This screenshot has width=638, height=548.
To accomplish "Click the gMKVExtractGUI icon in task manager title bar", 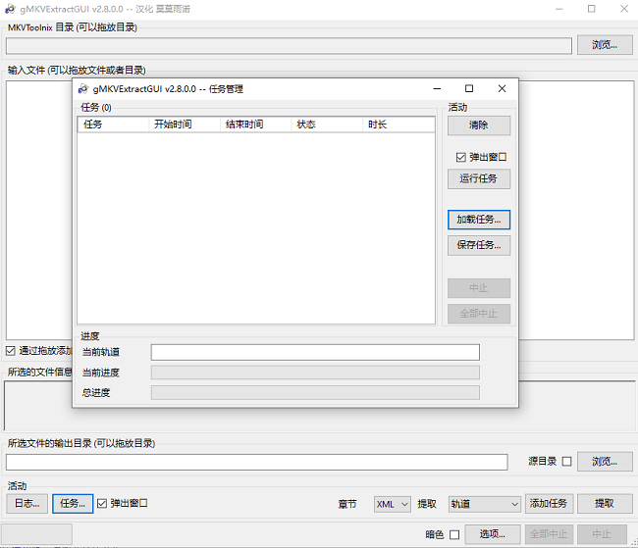I will (83, 88).
